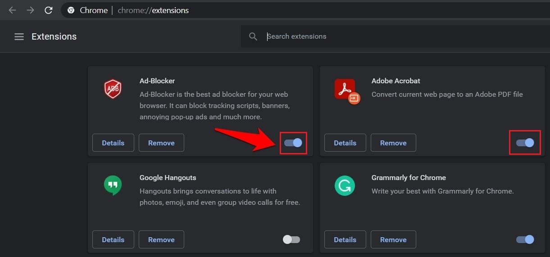
Task: Remove the Grammarly for Chrome extension
Action: coord(393,239)
